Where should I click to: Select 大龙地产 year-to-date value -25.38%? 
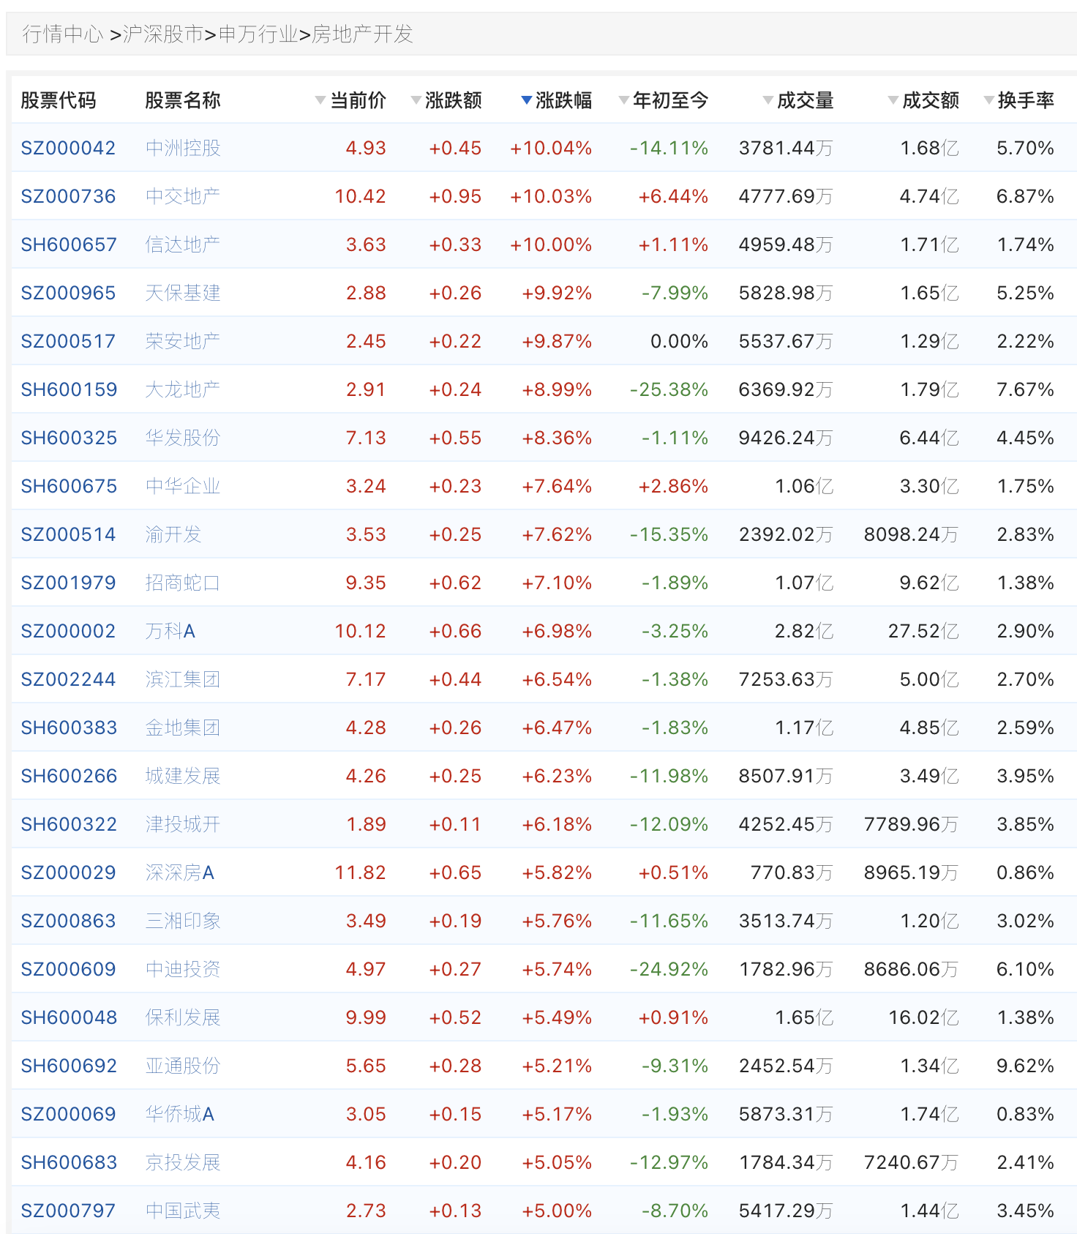click(669, 389)
